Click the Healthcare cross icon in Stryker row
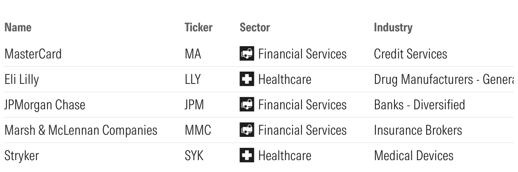Viewport: 518px width, 172px height. coord(247,156)
